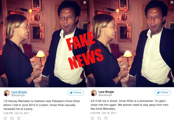
Task: Open the left tweet's attached photo
Action: (43, 44)
